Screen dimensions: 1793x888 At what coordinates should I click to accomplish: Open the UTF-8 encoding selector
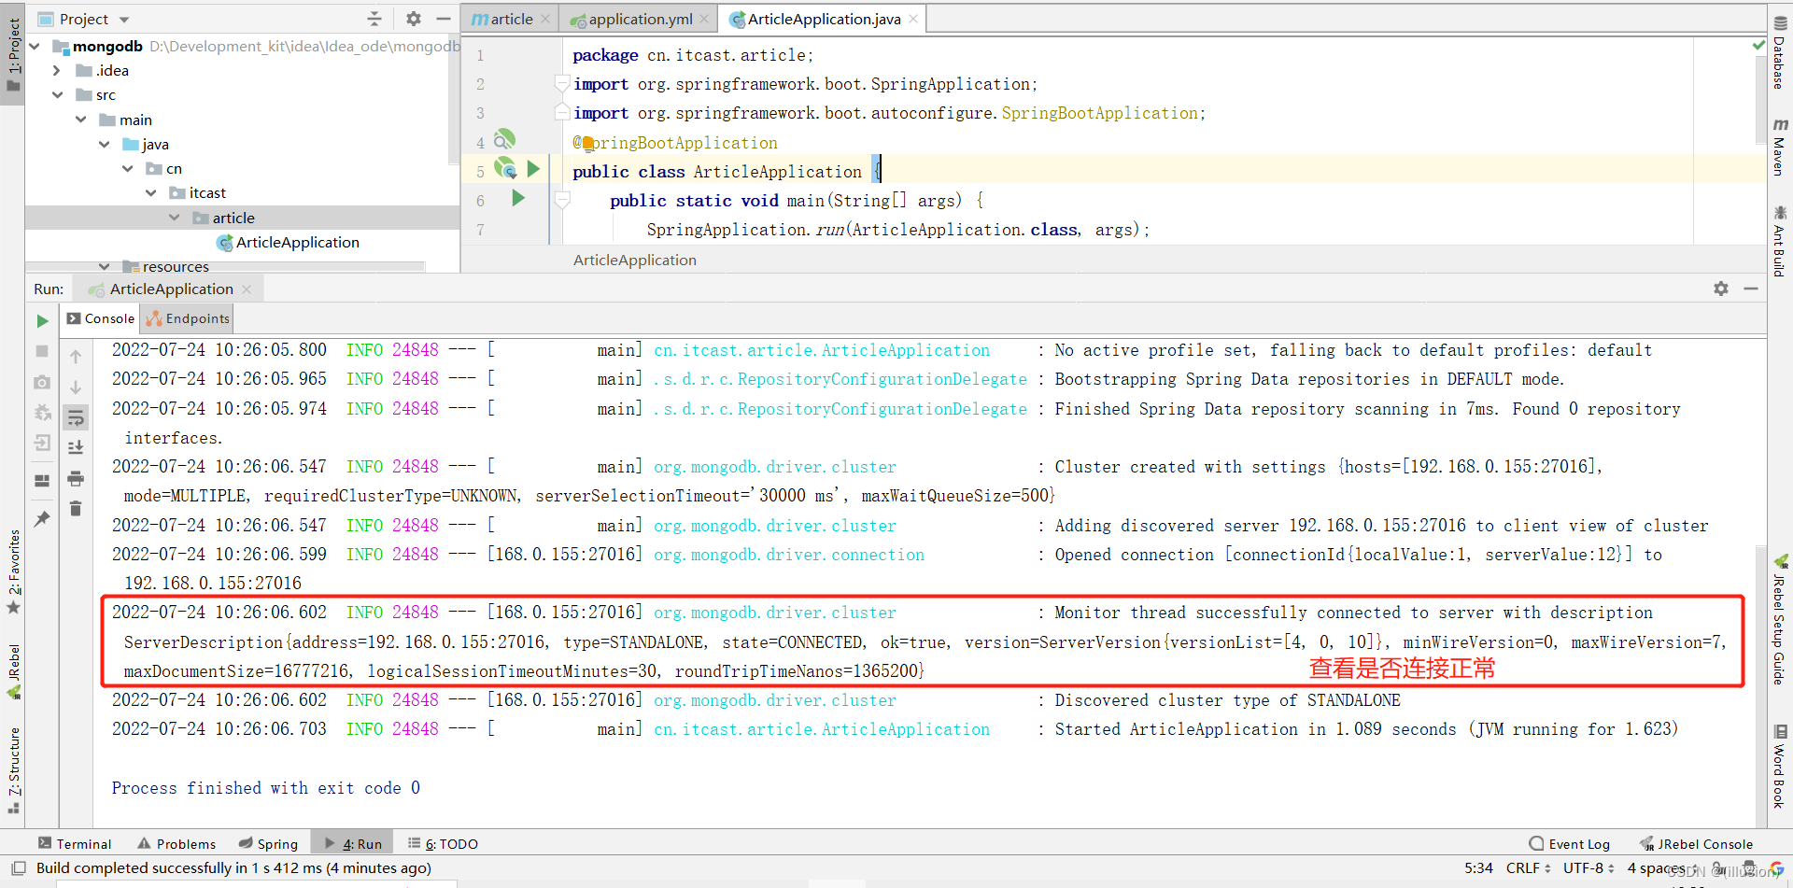[x=1586, y=868]
